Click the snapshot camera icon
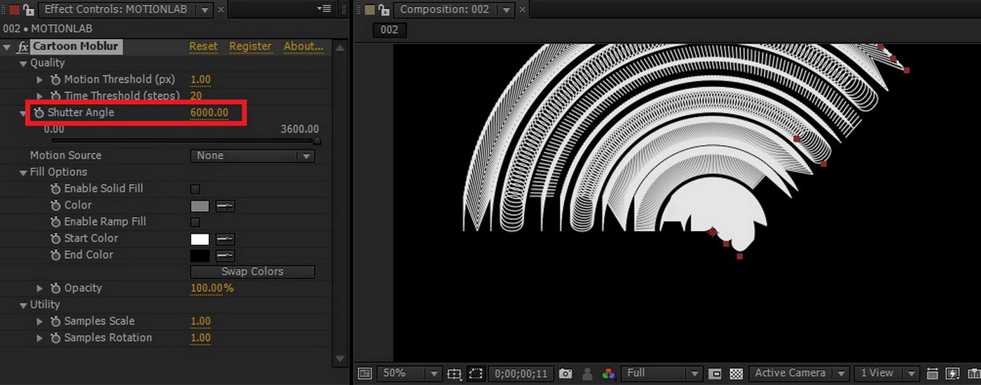Screen dimensions: 981x385 (x=565, y=374)
